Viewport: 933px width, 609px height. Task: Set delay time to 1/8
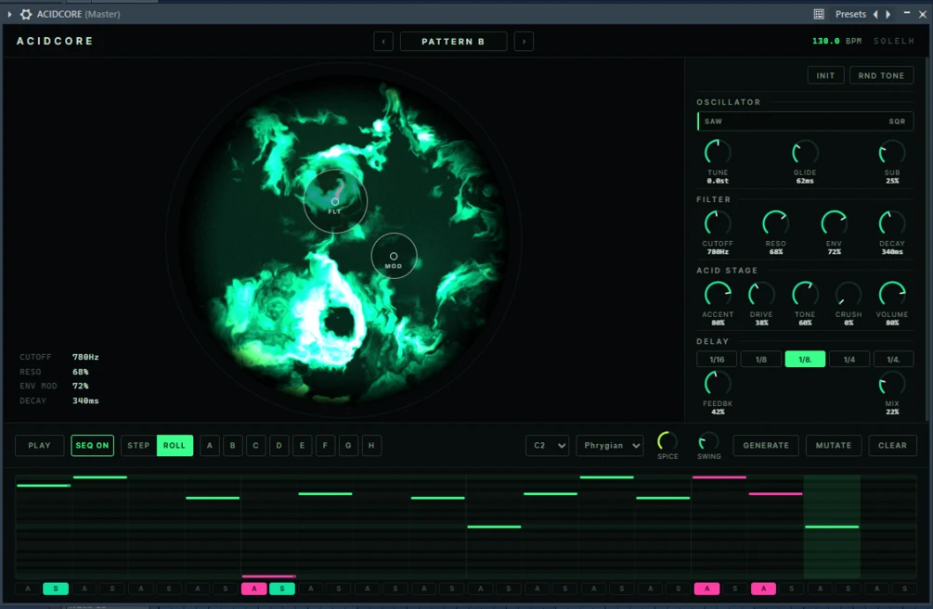pyautogui.click(x=761, y=360)
